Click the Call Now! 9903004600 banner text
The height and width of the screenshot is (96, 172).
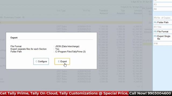150,93
